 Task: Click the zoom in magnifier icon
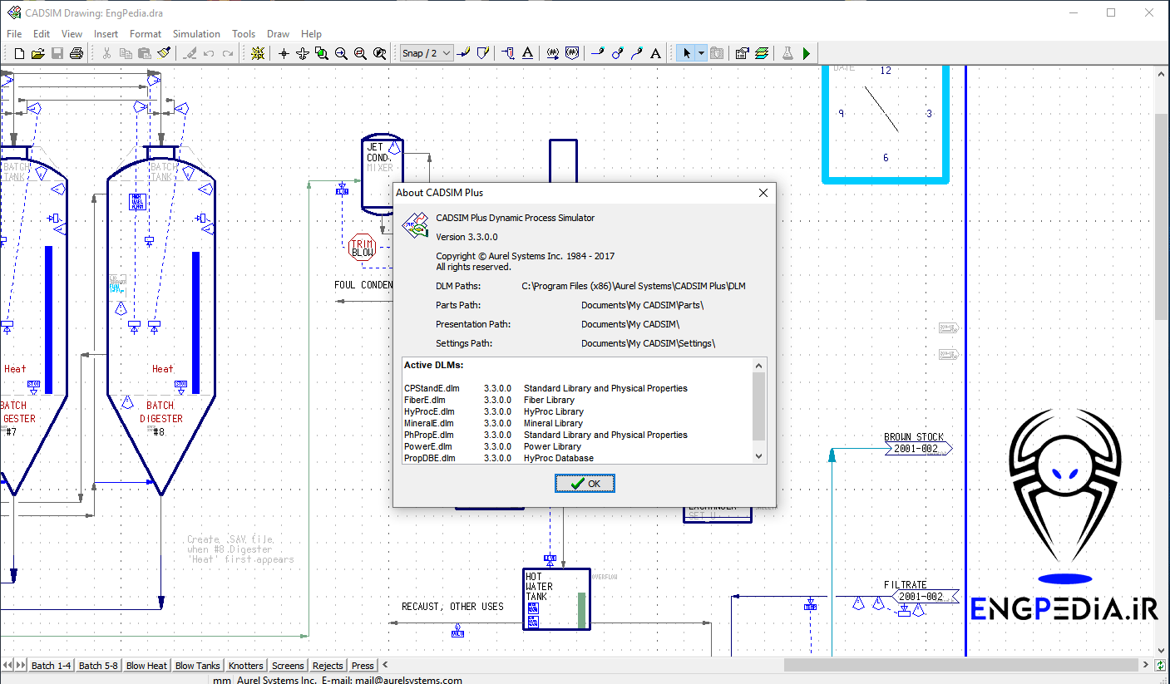coord(341,53)
